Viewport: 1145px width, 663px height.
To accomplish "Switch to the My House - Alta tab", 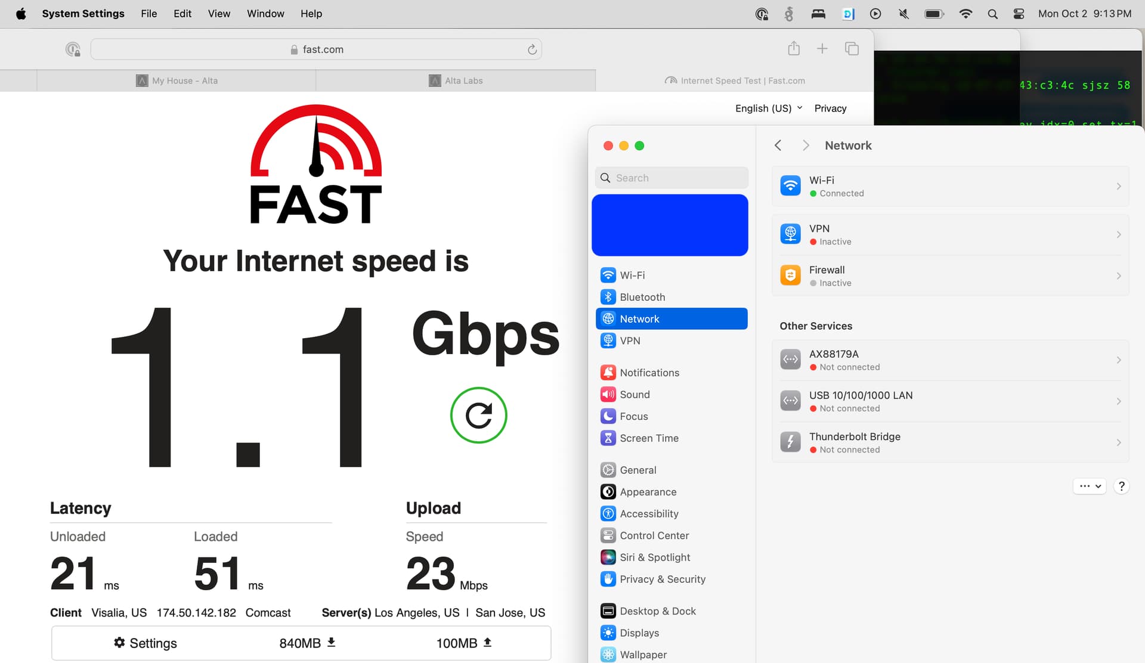I will pos(177,80).
